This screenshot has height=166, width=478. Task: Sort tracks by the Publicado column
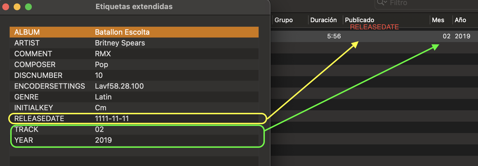tap(359, 20)
